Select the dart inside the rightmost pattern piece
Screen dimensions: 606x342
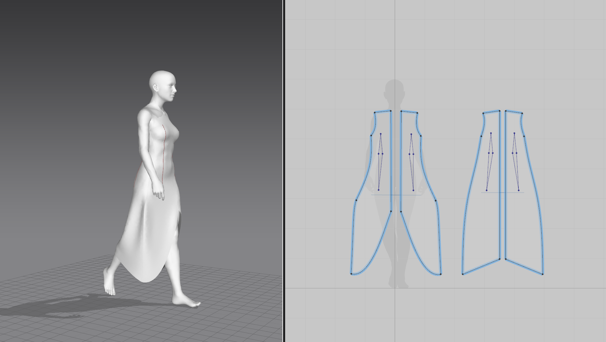516,162
